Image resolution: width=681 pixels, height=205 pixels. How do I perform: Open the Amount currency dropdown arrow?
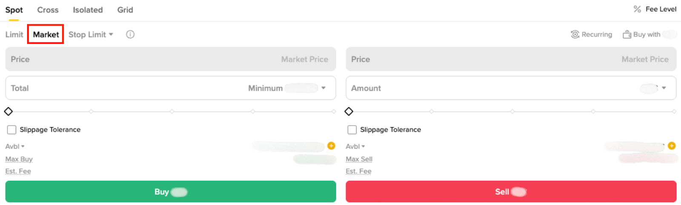click(x=664, y=88)
